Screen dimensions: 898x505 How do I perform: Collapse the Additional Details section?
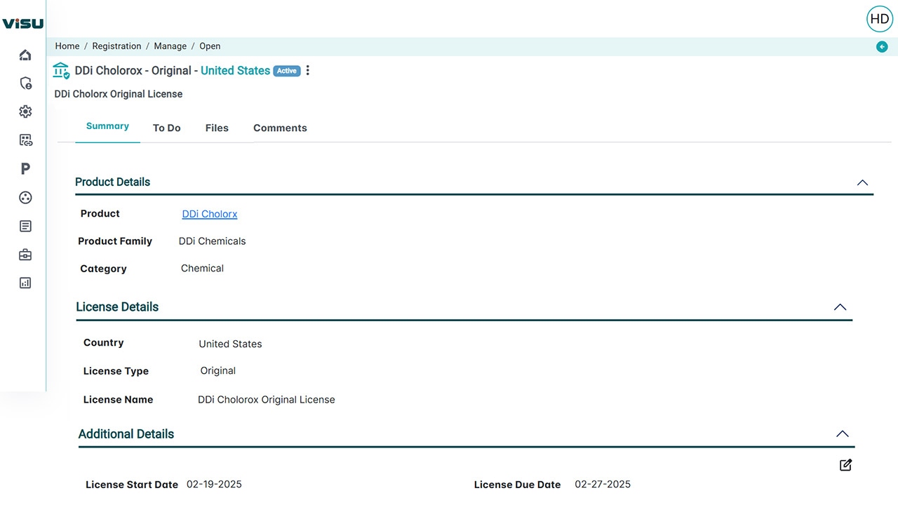point(843,434)
